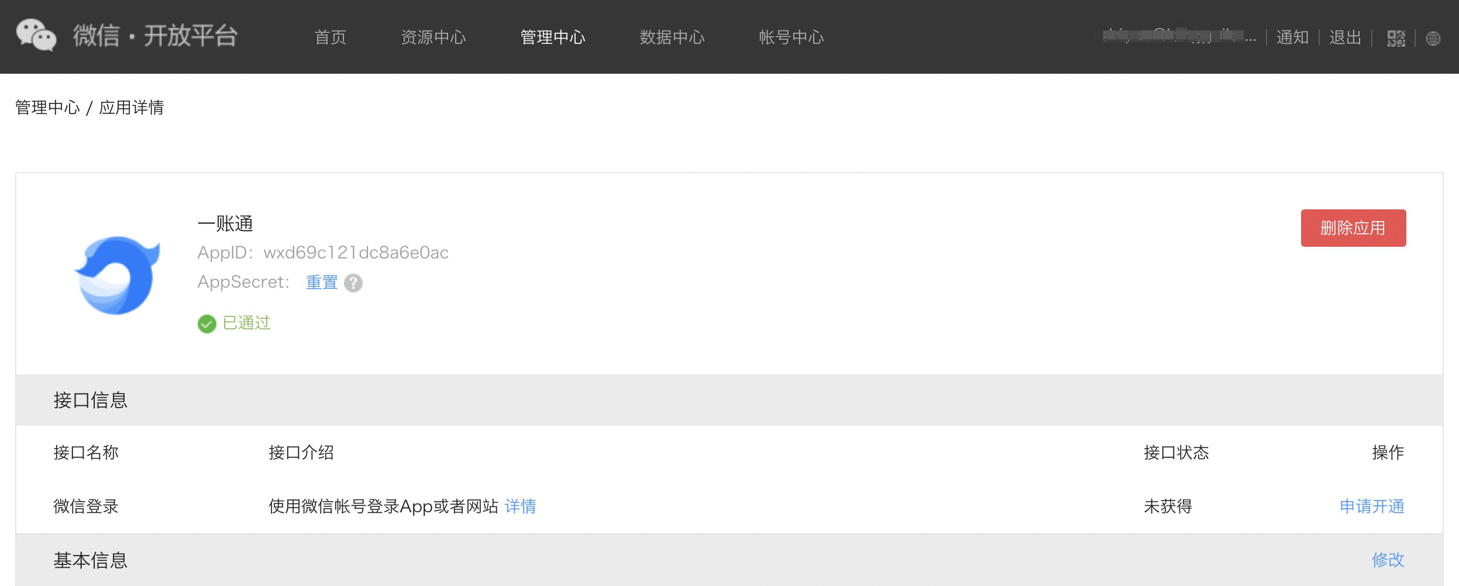Click the help question mark beside AppSecret
This screenshot has width=1459, height=586.
point(355,282)
